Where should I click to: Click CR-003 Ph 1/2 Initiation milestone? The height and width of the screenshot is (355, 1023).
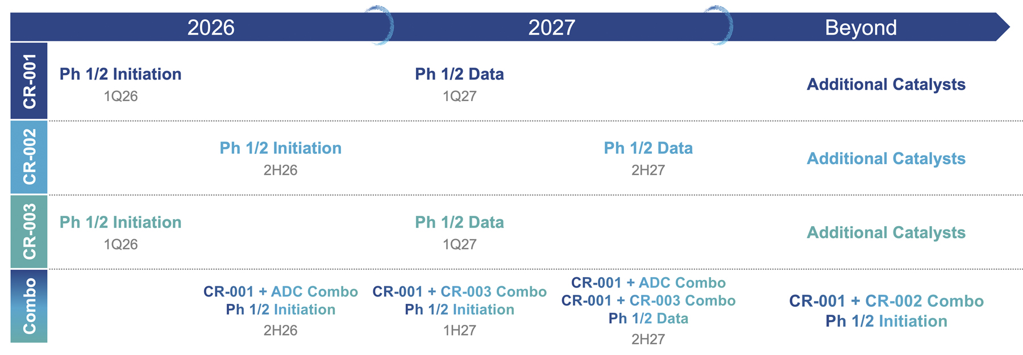coord(120,223)
